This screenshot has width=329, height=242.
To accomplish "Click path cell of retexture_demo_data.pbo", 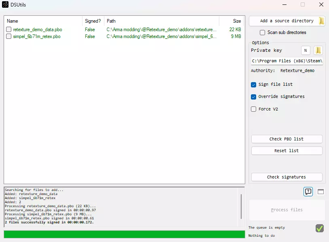I will point(161,30).
